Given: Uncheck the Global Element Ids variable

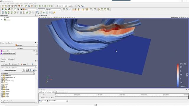Looking at the screenshot, I should (x=2, y=77).
